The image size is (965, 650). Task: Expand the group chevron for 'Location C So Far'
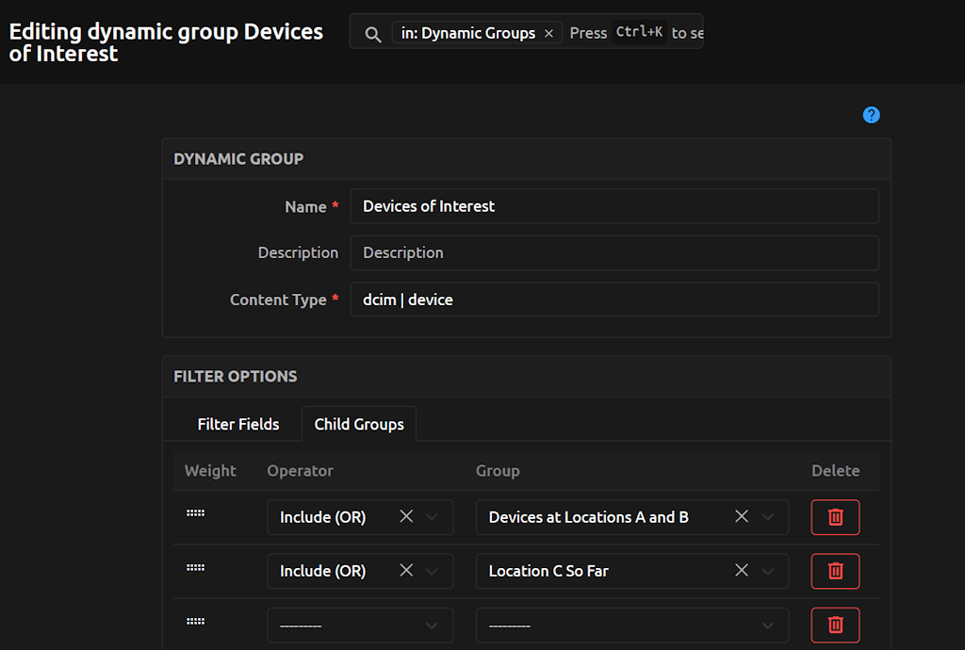(x=766, y=571)
